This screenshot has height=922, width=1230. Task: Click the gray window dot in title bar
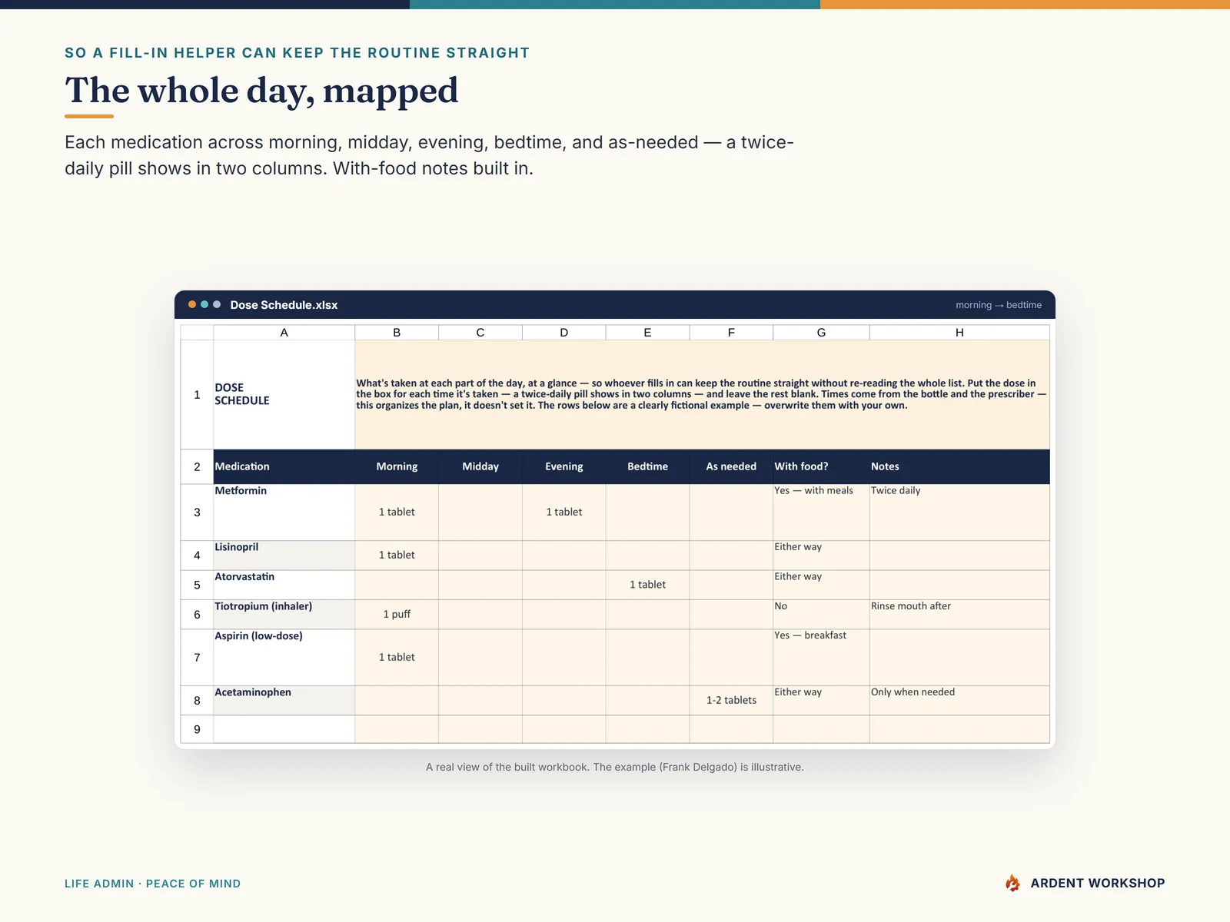(217, 305)
